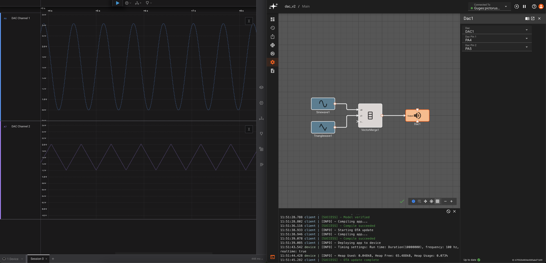Click the VectorMerge1 block
This screenshot has height=263, width=546.
tap(370, 115)
